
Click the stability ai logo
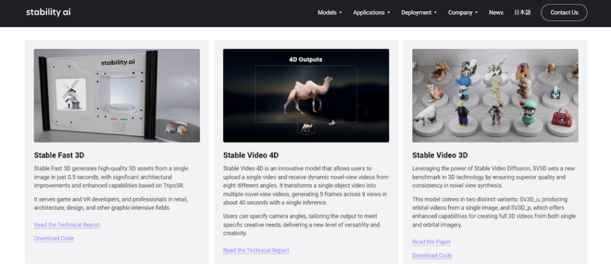[53, 12]
